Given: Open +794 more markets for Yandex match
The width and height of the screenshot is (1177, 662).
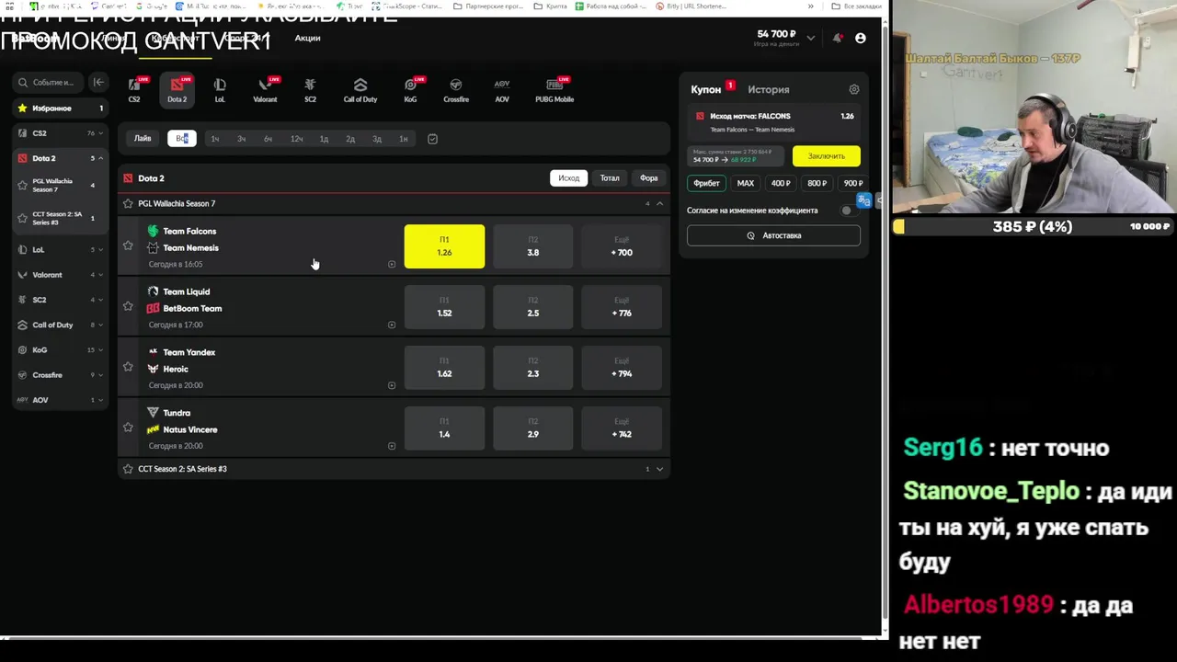Looking at the screenshot, I should (622, 368).
